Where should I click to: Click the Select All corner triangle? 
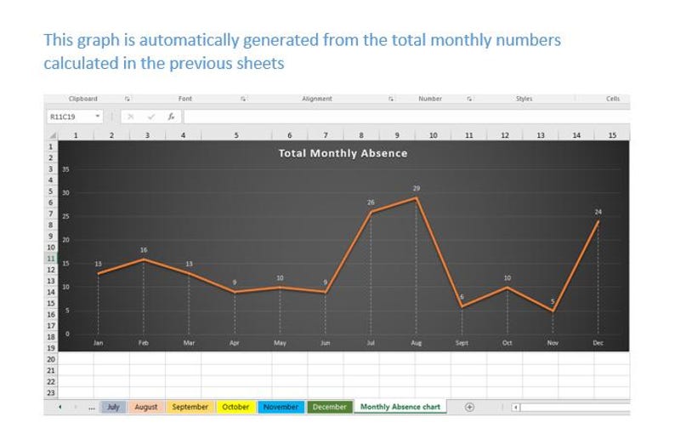[x=52, y=135]
